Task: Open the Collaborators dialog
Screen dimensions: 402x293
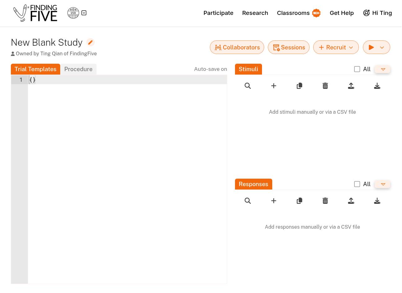Action: (x=237, y=47)
